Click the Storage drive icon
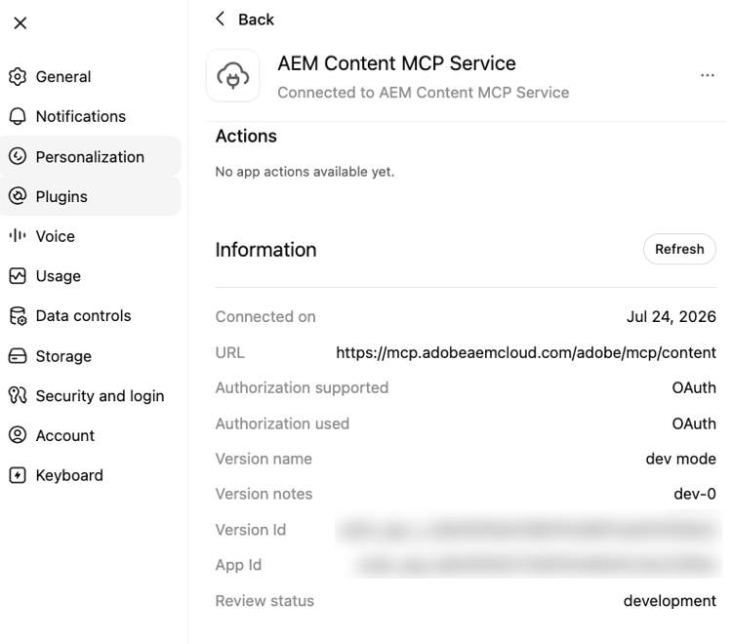This screenshot has width=732, height=644. (18, 356)
